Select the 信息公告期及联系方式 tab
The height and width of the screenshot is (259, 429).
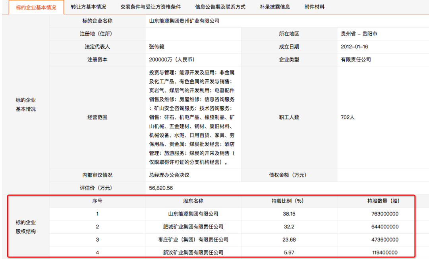pyautogui.click(x=220, y=7)
